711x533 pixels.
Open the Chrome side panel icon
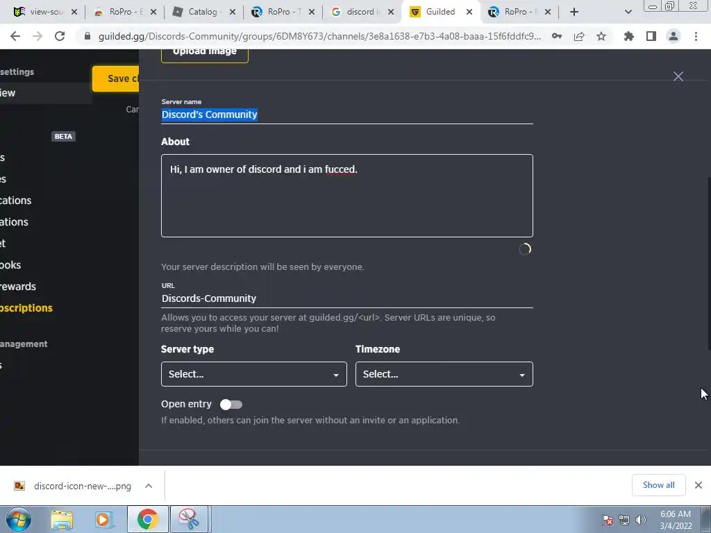[x=651, y=36]
